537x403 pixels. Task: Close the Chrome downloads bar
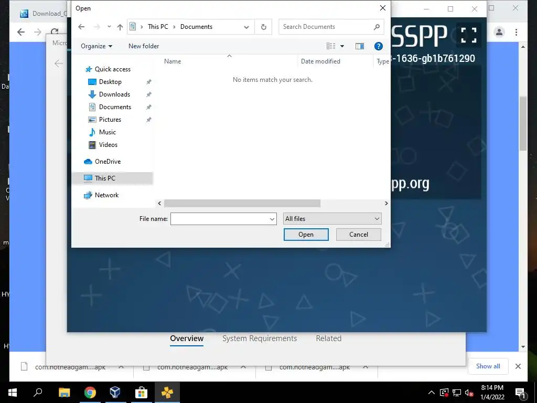click(518, 366)
